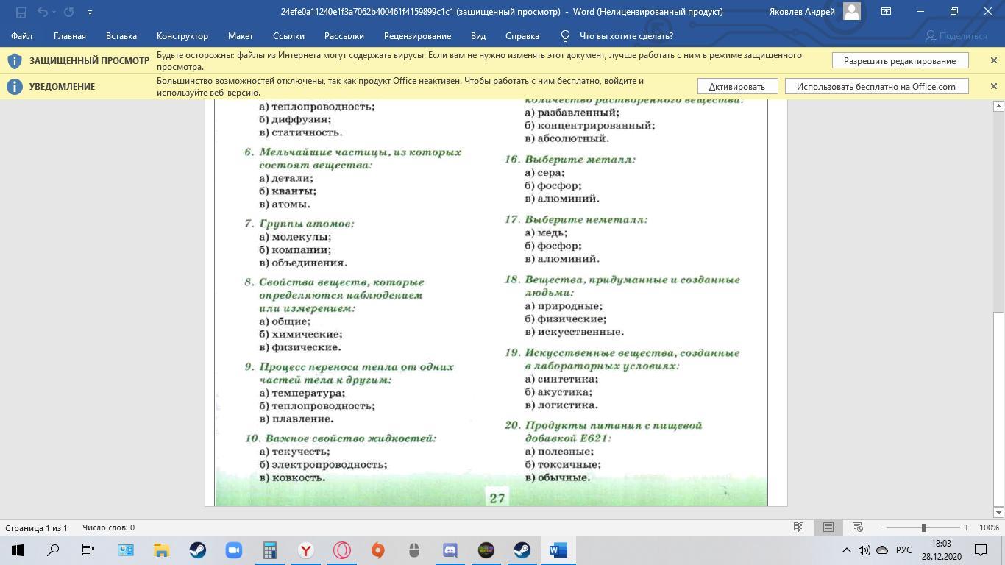1005x565 pixels.
Task: Open the Zoom app in taskbar
Action: click(233, 550)
